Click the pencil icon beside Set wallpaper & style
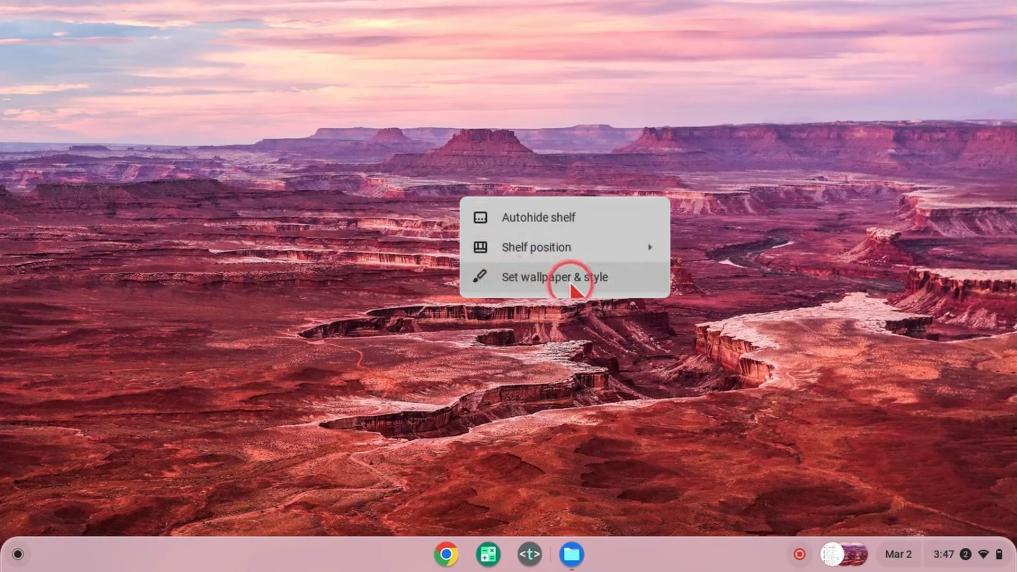This screenshot has width=1017, height=572. [480, 276]
